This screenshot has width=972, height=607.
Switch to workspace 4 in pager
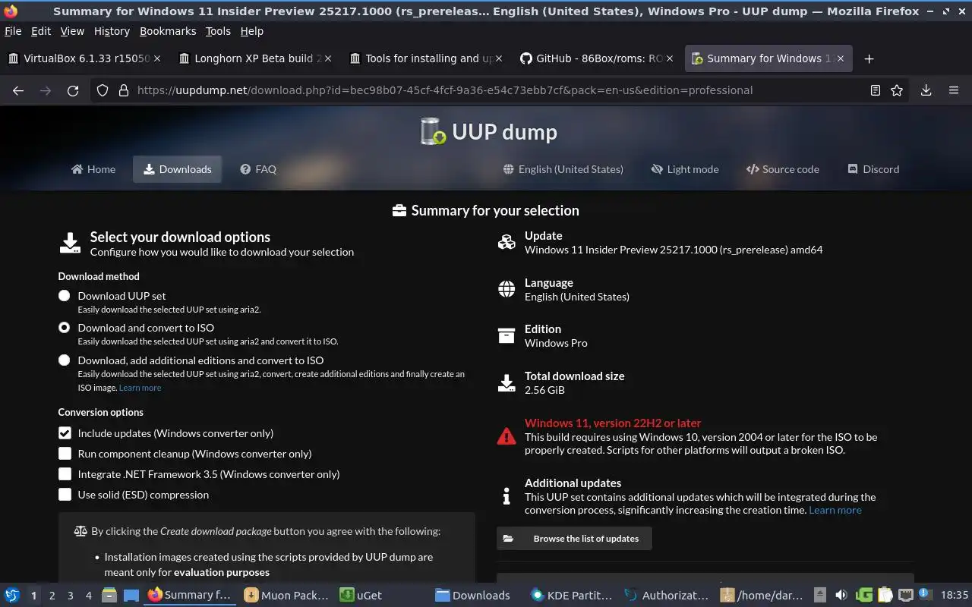[89, 596]
